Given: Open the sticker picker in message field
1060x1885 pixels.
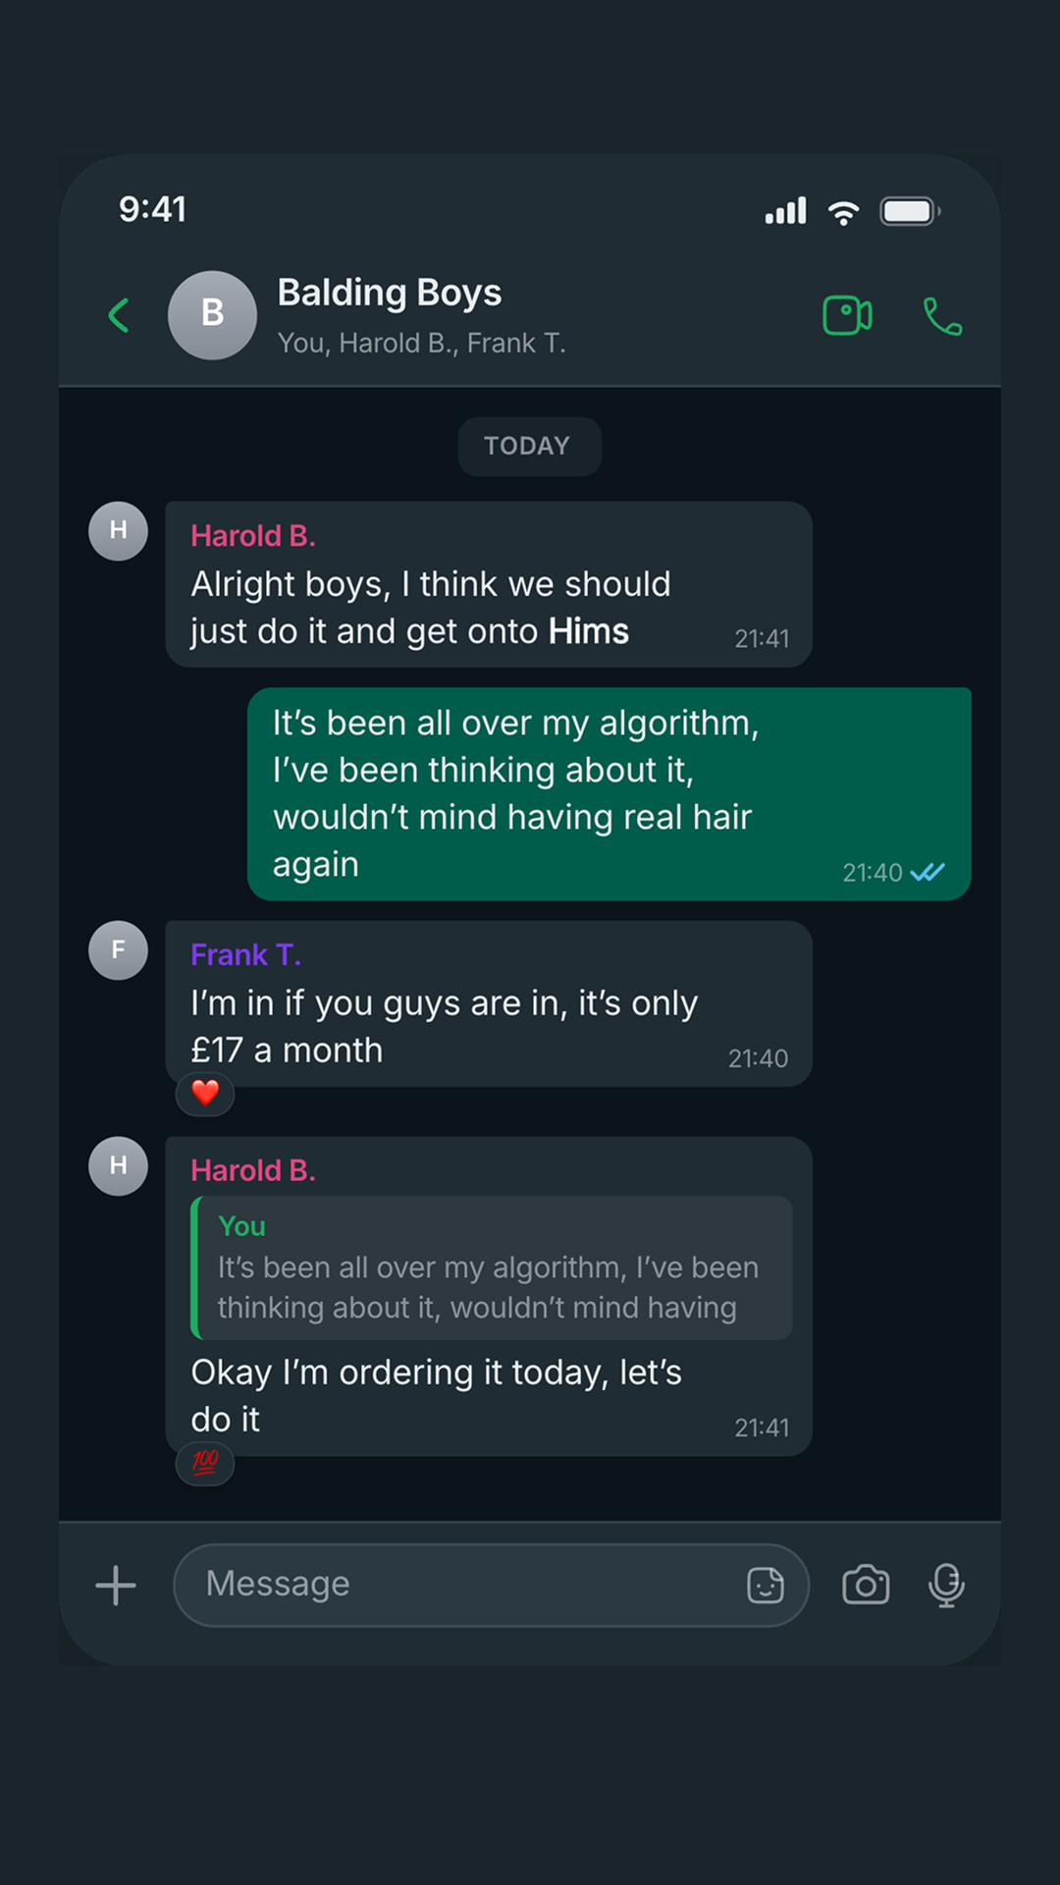Looking at the screenshot, I should tap(766, 1585).
